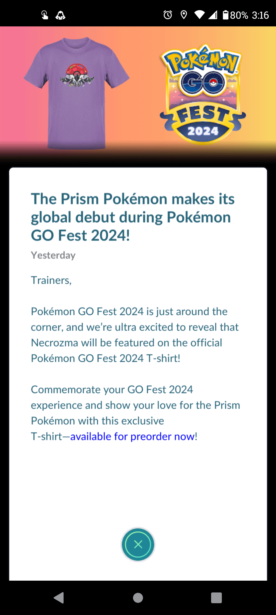
Task: Tap the touch pointer notification icon
Action: pyautogui.click(x=45, y=15)
